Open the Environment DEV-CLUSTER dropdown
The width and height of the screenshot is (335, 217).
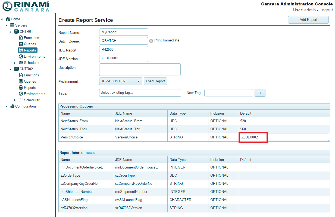121,81
